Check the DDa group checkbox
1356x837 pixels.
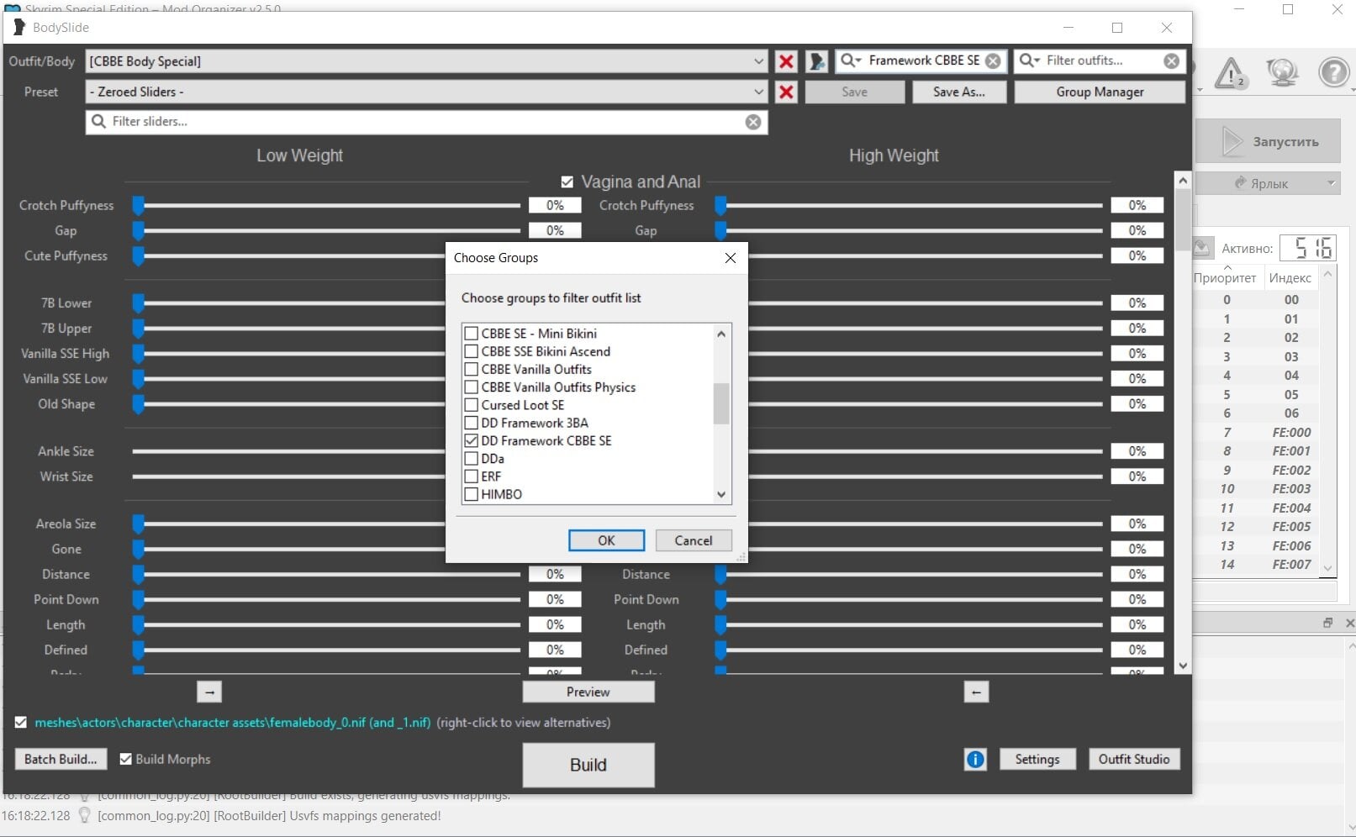[x=472, y=459]
